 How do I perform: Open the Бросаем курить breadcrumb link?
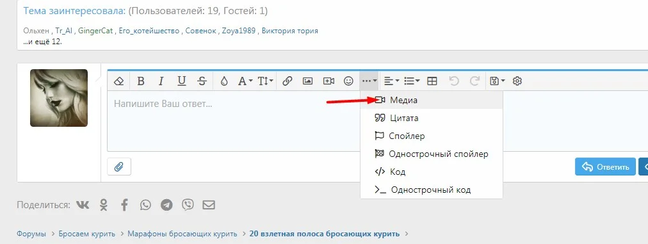tap(87, 234)
